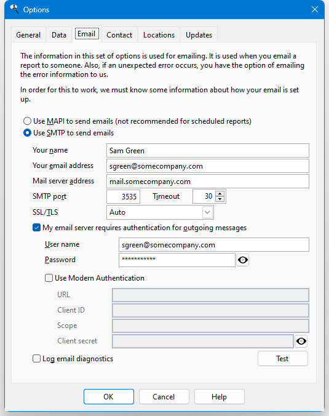Screen dimensions: 329x416
Task: Click the Options title bar app icon
Action: [x=14, y=10]
